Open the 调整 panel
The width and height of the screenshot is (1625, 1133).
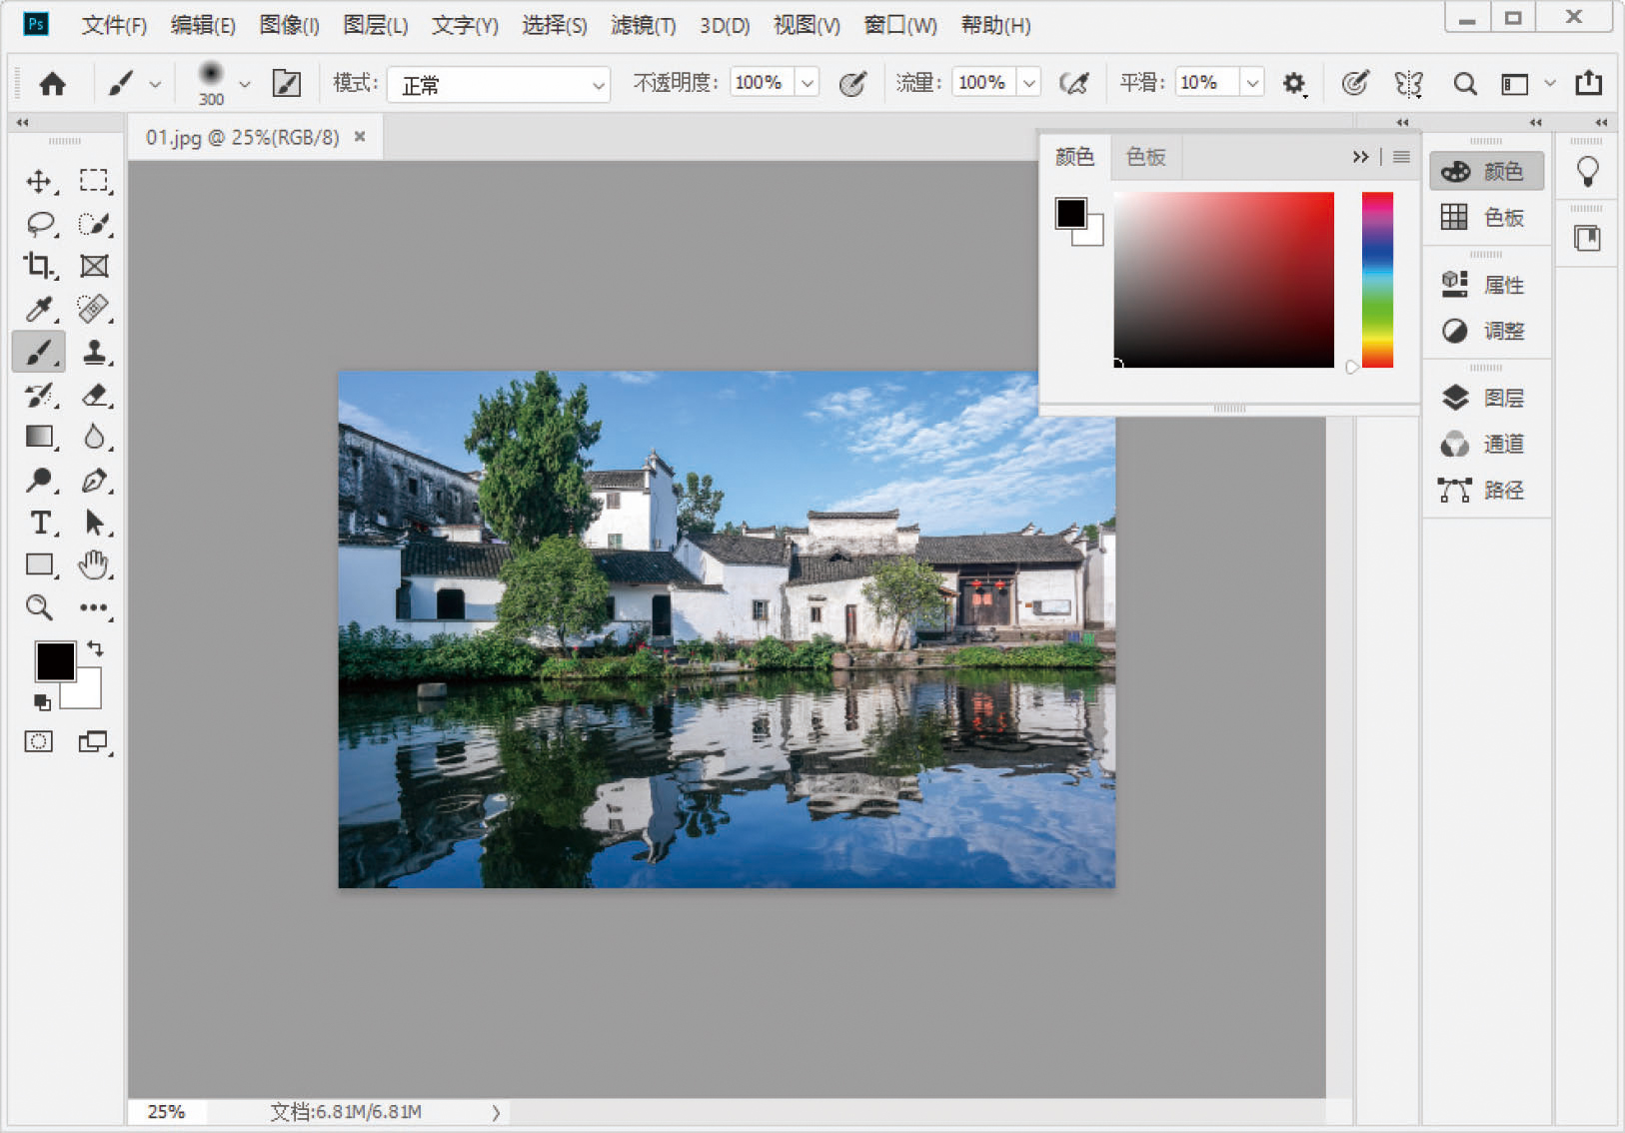(1485, 331)
